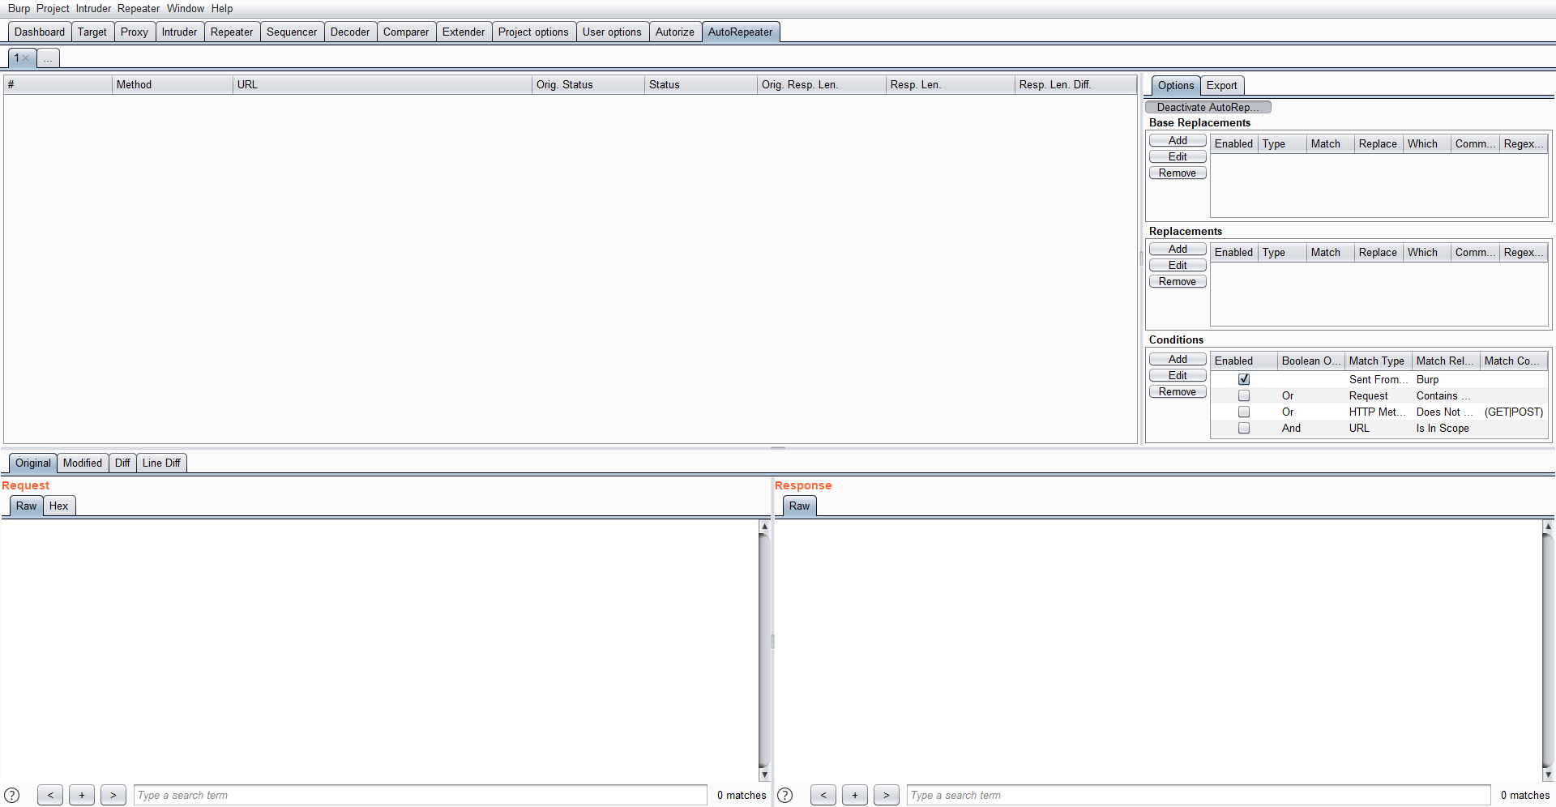
Task: Open the Intruder menu in the menu bar
Action: click(93, 8)
